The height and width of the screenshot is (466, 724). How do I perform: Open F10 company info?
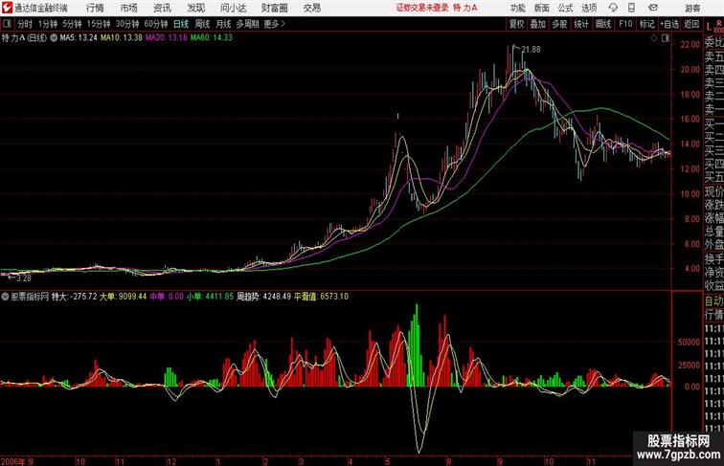click(x=625, y=24)
